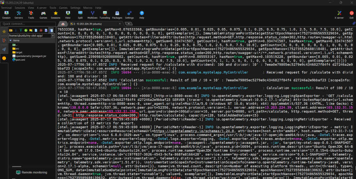Open the Macros paper-plane sidebar tab
The image size is (356, 179).
4,49
